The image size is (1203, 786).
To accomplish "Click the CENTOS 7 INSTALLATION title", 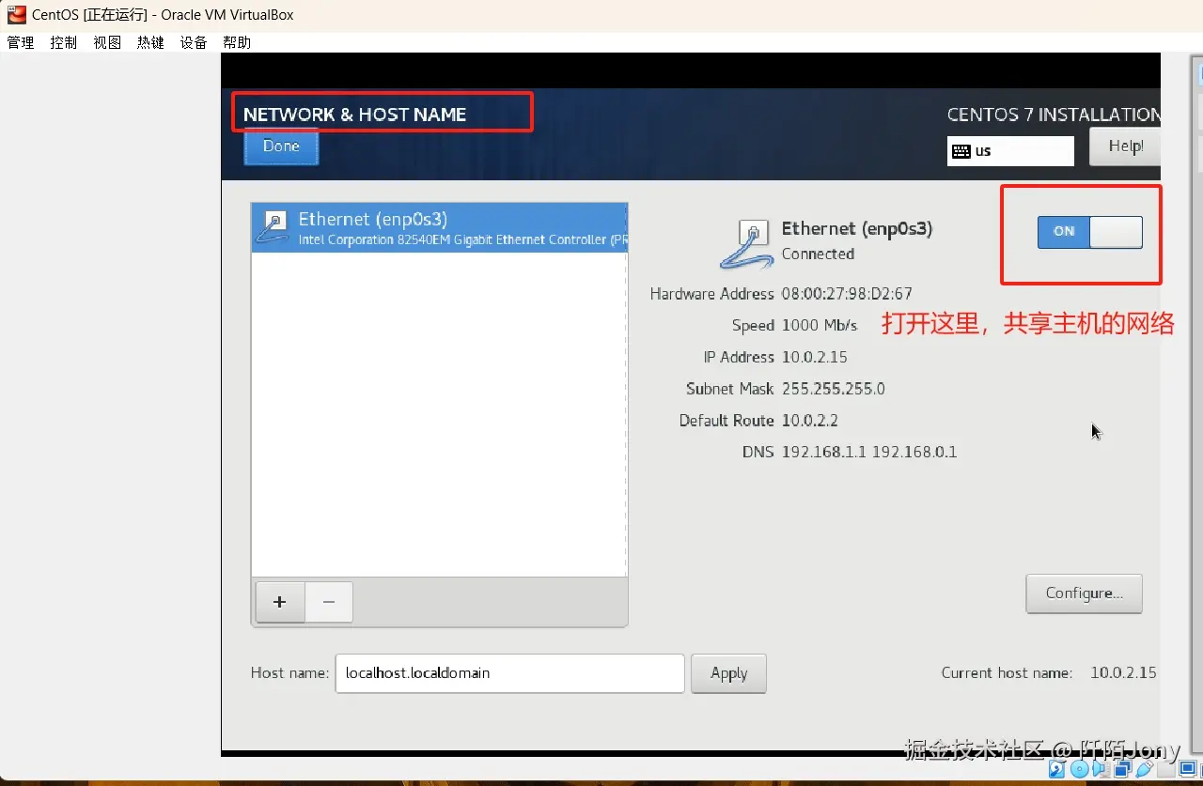I will click(x=1054, y=115).
